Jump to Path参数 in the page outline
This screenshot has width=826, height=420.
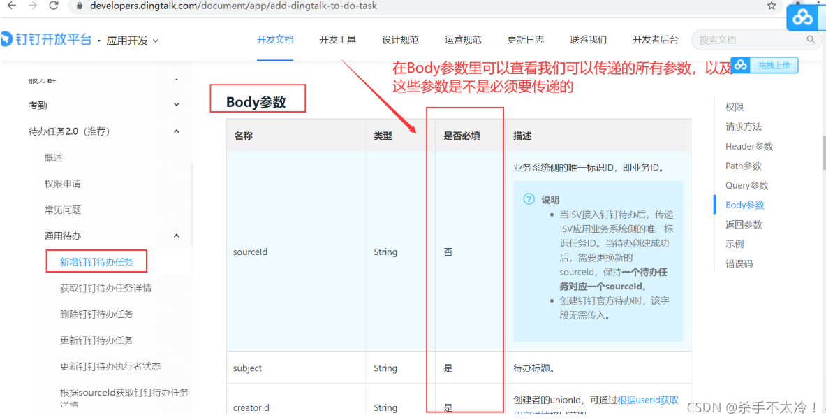[x=744, y=166]
